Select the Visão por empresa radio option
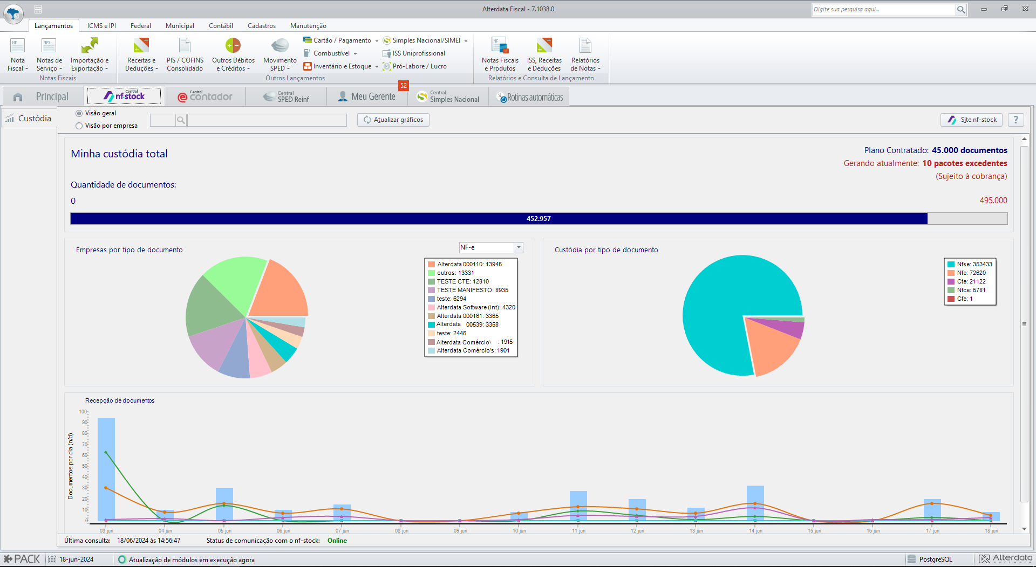The height and width of the screenshot is (567, 1036). pyautogui.click(x=79, y=126)
